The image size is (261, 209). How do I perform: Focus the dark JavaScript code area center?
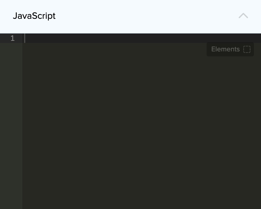click(x=141, y=123)
